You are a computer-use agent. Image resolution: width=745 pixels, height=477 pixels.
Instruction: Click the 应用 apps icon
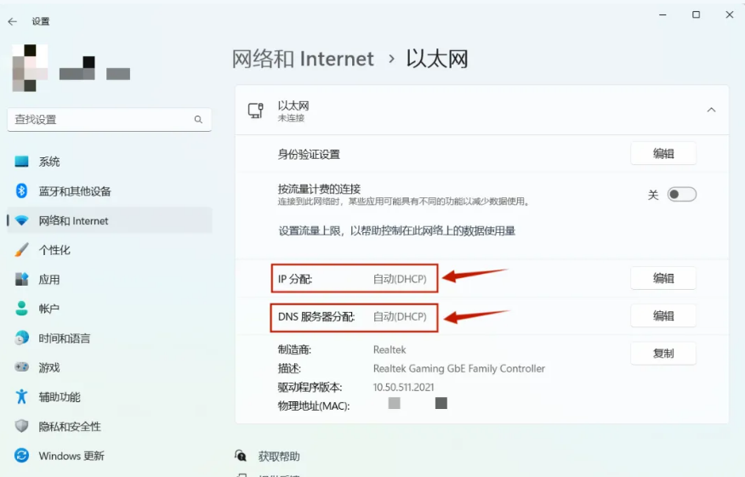(x=22, y=280)
